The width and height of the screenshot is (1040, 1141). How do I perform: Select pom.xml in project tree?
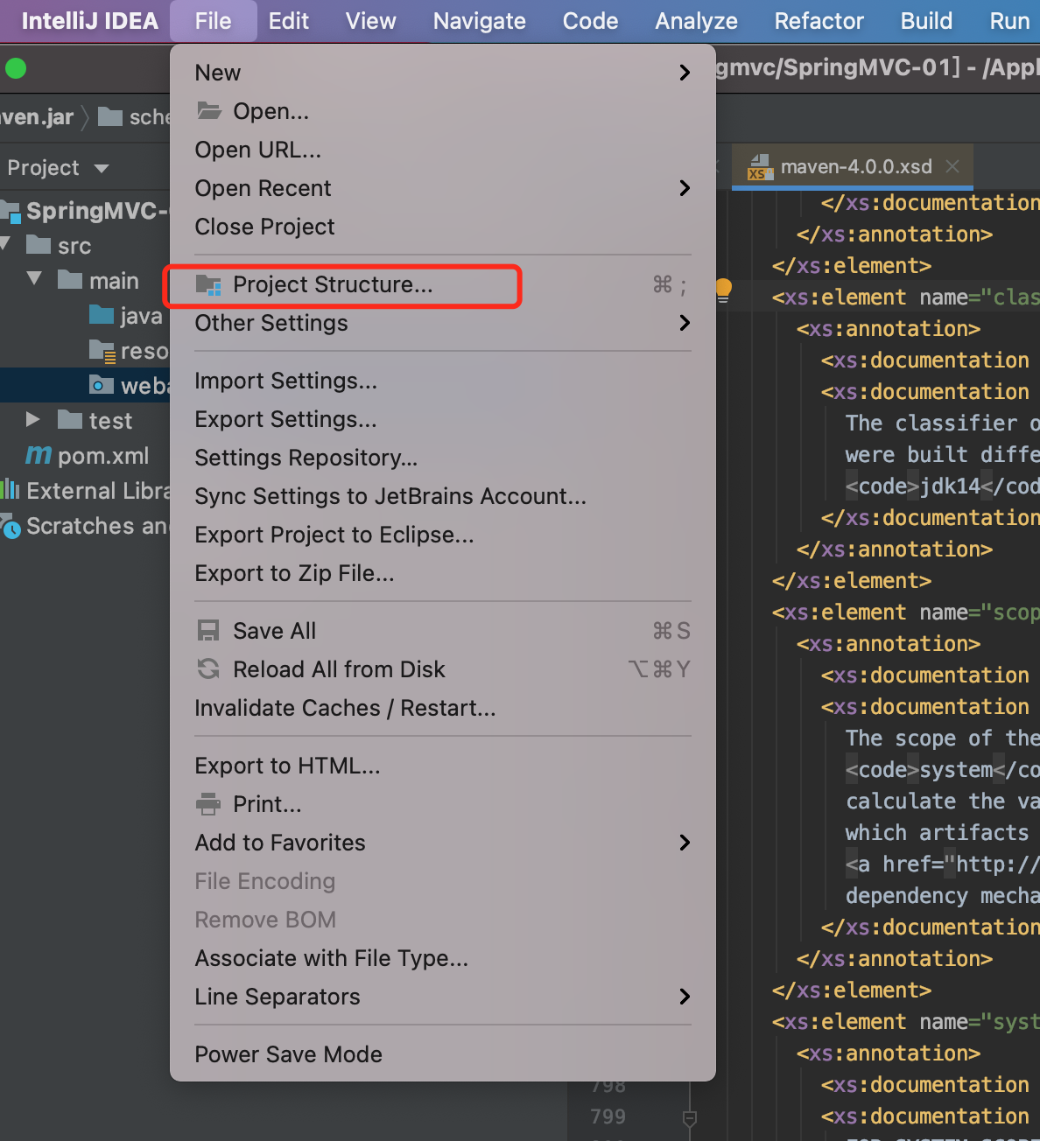[x=103, y=456]
